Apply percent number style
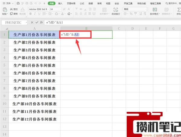 point(131,14)
